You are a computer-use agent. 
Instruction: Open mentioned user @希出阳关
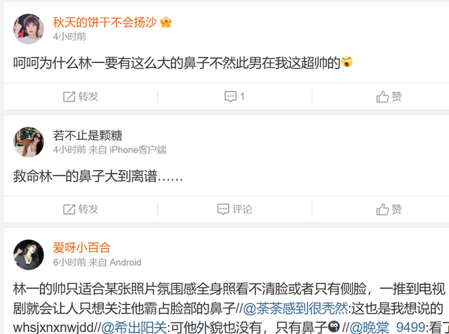[x=134, y=328]
